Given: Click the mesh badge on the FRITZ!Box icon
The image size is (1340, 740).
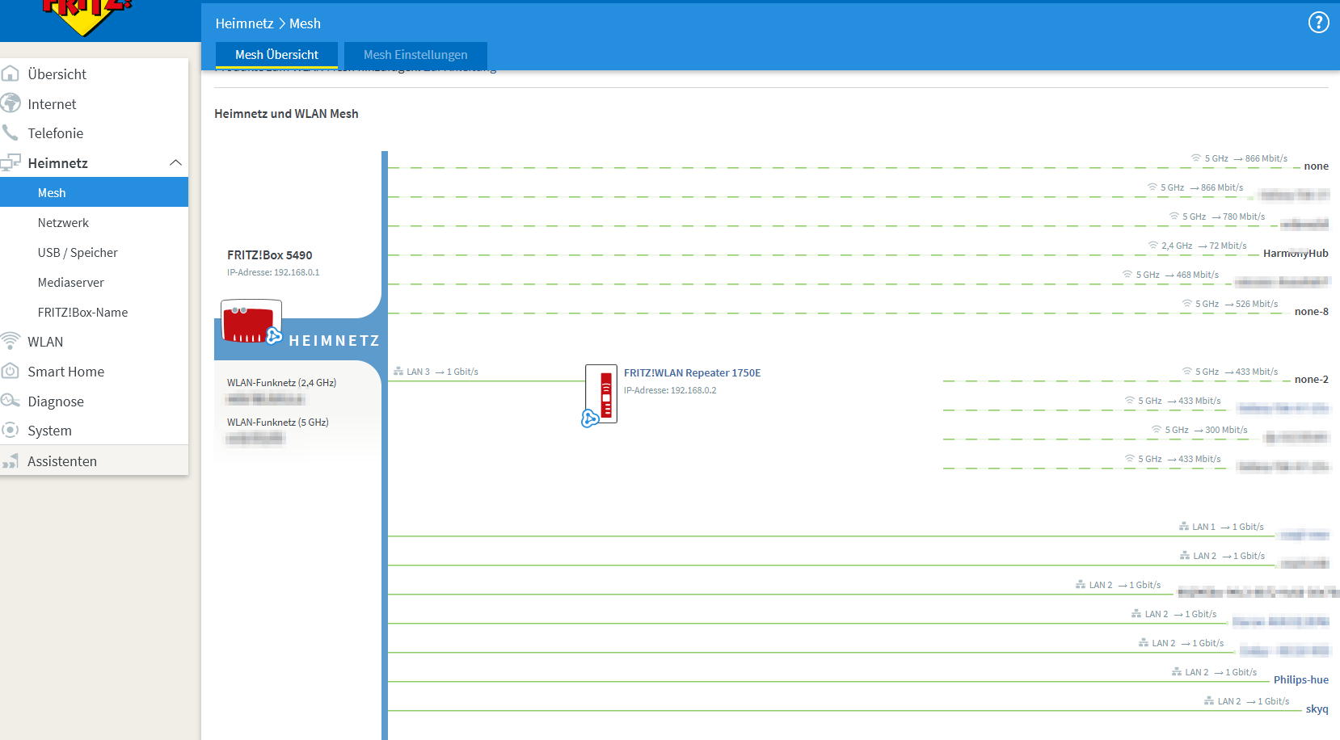Looking at the screenshot, I should point(274,335).
